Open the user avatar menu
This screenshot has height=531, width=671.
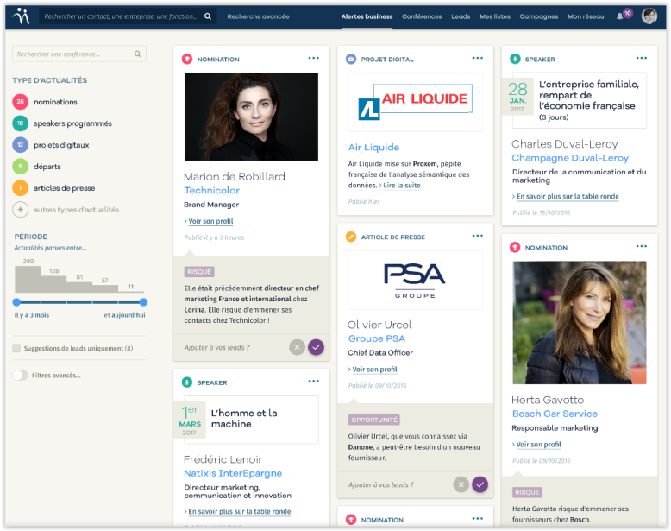(649, 16)
